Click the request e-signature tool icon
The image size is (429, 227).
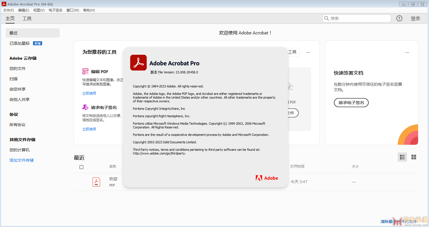[85, 107]
